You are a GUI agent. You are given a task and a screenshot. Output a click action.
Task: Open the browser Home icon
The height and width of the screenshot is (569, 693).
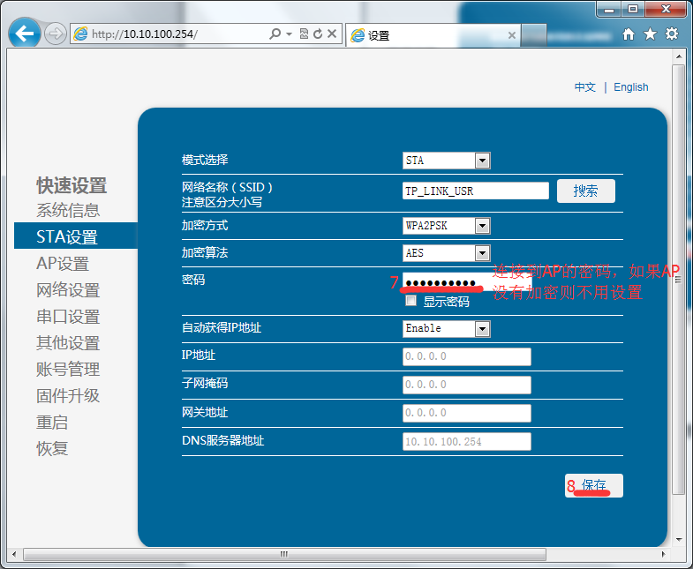(x=629, y=34)
